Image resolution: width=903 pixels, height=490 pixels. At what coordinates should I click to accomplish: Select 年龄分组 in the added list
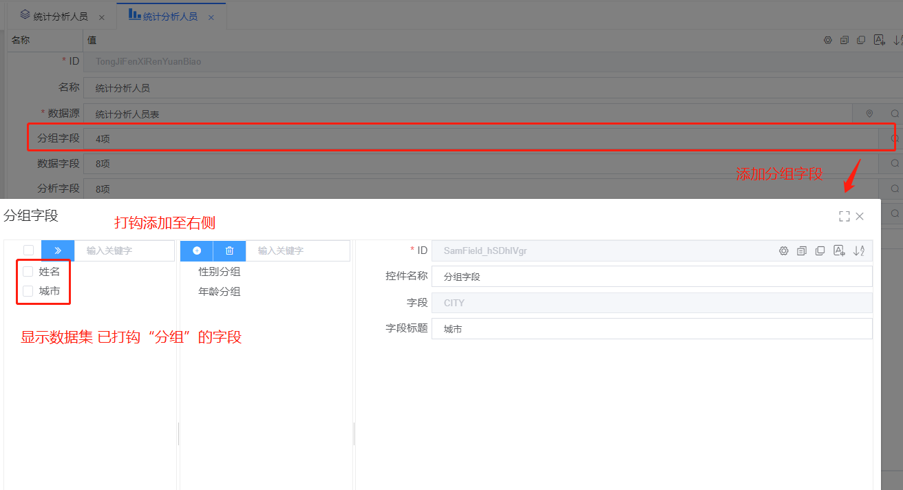(x=220, y=291)
